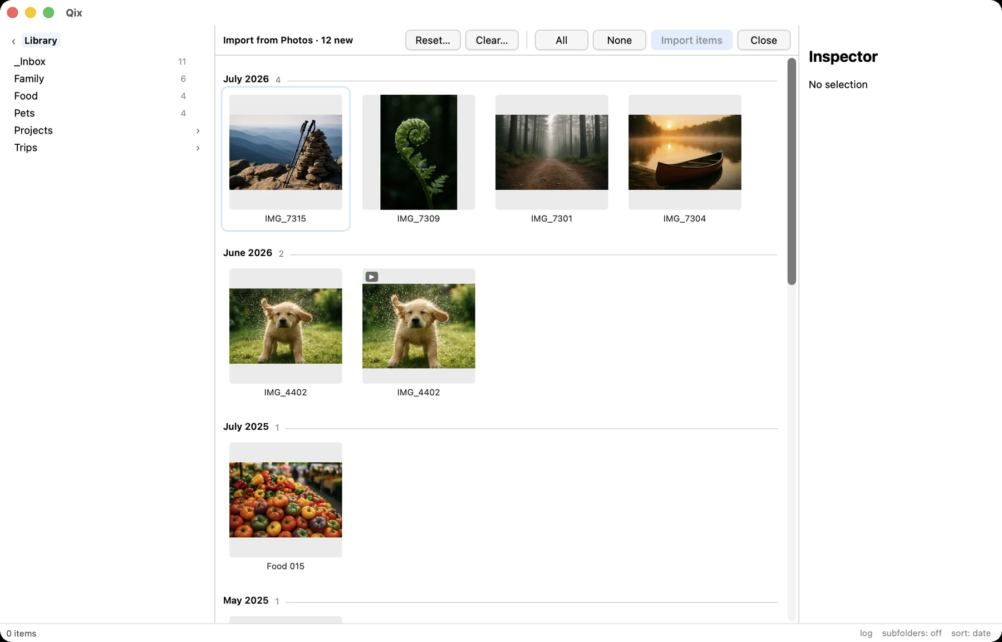Select the IMG_7301 forest path thumbnail
Screen dimensions: 1002x642
click(x=552, y=152)
